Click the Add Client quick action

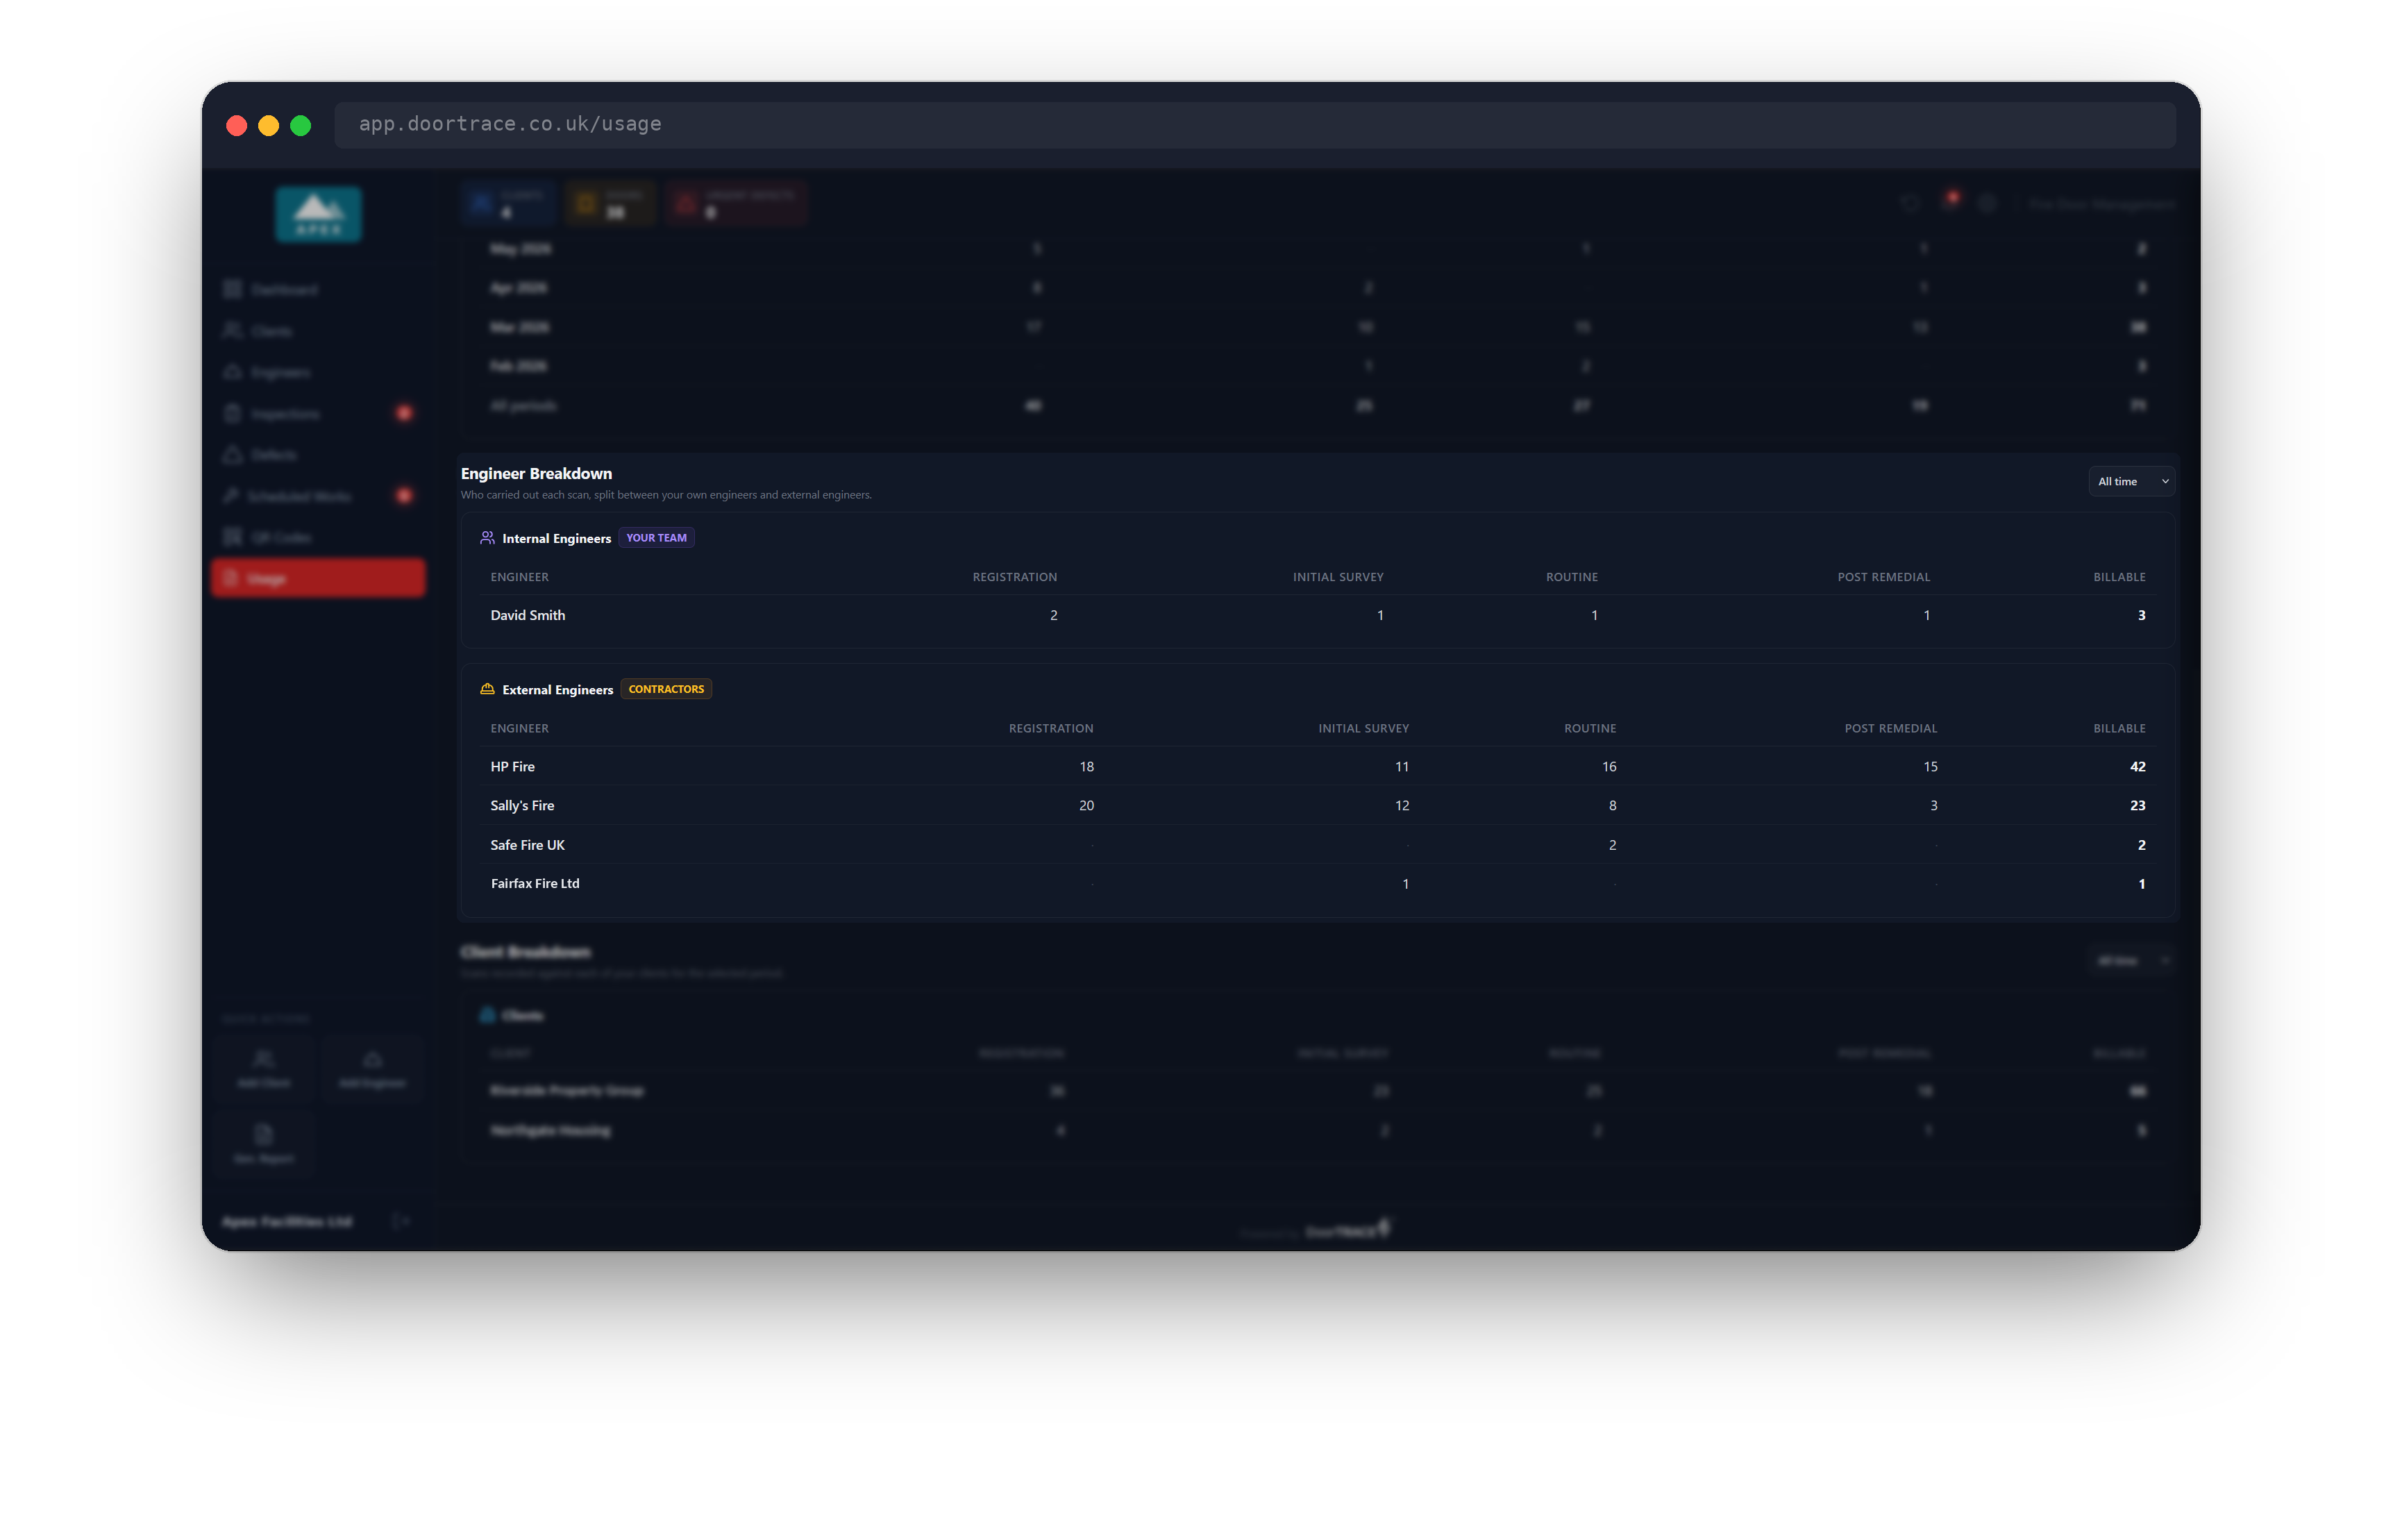tap(264, 1069)
